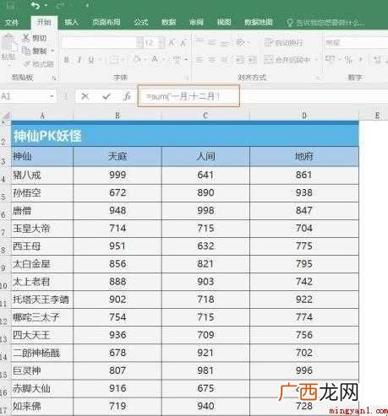Image resolution: width=388 pixels, height=416 pixels.
Task: Open the number format (常规) combo box
Action: [356, 43]
